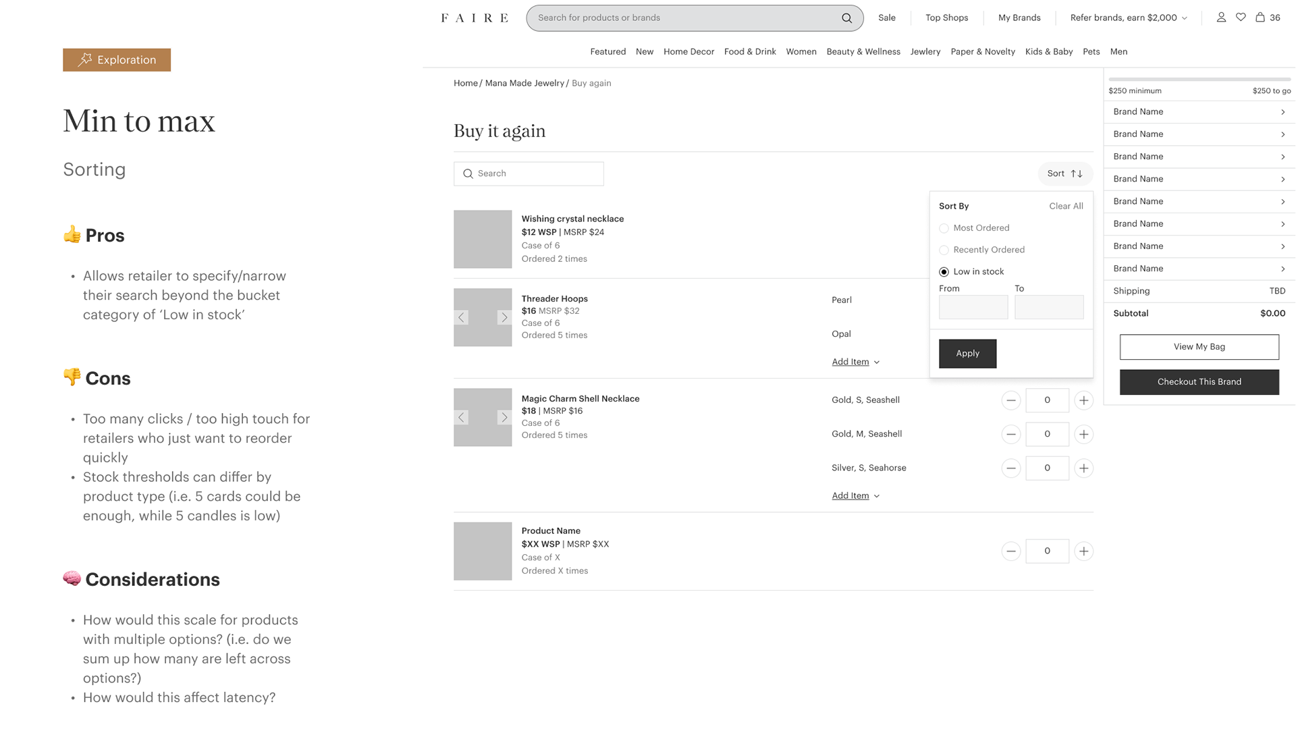Click the Apply button
This screenshot has width=1296, height=756.
[967, 354]
